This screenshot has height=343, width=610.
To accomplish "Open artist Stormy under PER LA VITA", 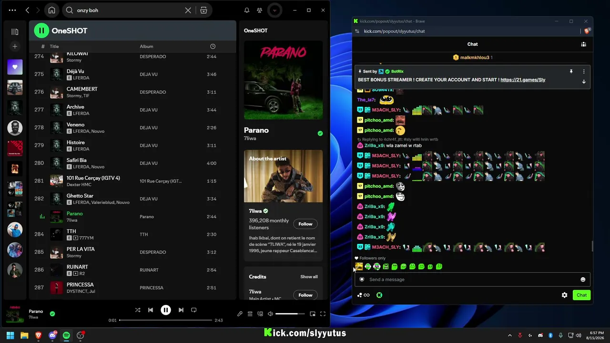I will [x=74, y=256].
